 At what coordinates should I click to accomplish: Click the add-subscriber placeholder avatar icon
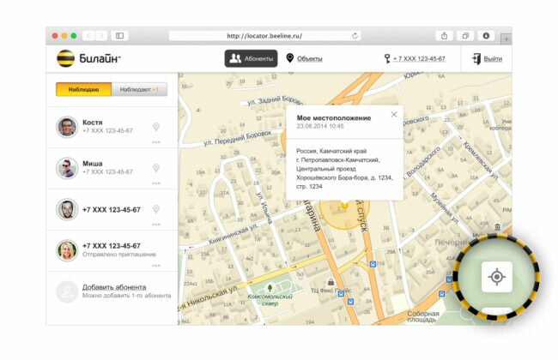tap(67, 291)
